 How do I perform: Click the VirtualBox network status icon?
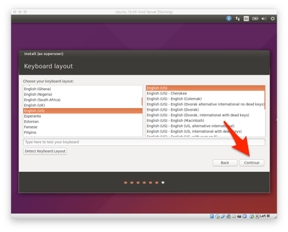point(228,216)
